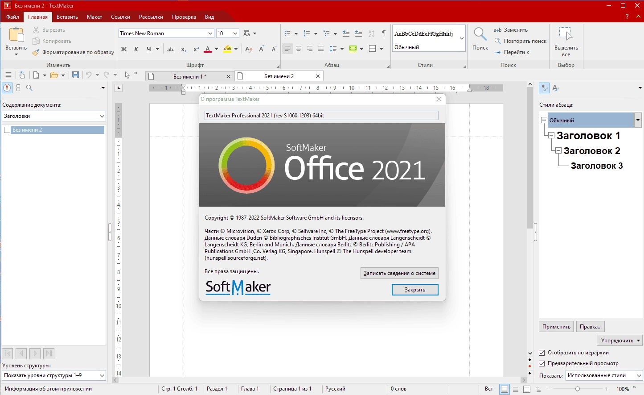This screenshot has width=644, height=395.
Task: Expand the styles gallery arrow
Action: (x=462, y=38)
